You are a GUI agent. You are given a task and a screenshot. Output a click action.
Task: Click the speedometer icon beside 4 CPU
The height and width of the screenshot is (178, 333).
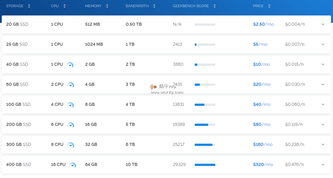pyautogui.click(x=70, y=105)
